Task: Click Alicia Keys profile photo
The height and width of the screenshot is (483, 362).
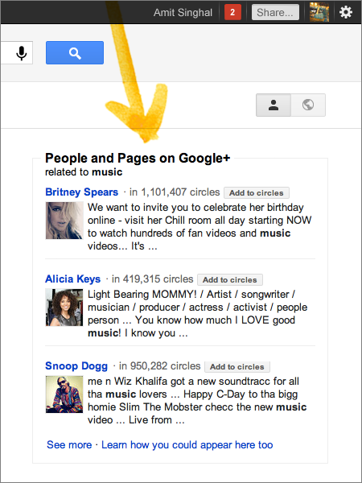Action: tap(64, 308)
